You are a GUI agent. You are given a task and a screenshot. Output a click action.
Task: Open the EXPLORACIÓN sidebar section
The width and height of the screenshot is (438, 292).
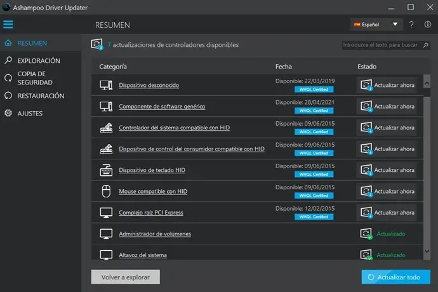pyautogui.click(x=41, y=60)
